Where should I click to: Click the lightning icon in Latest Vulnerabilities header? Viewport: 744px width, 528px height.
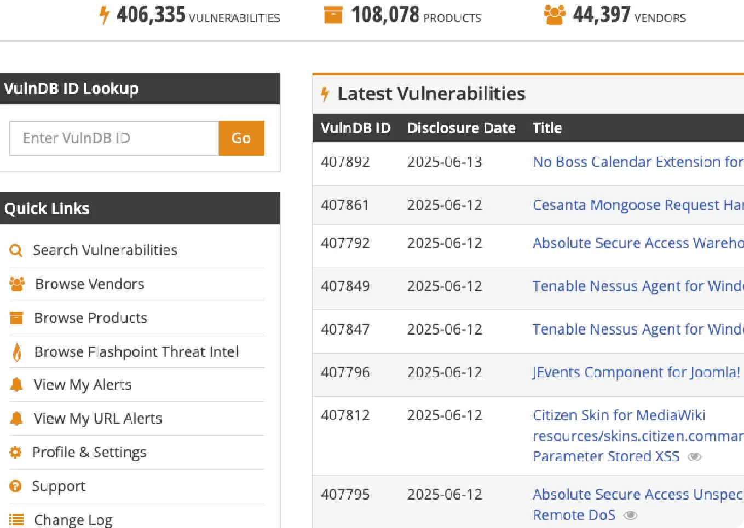325,94
